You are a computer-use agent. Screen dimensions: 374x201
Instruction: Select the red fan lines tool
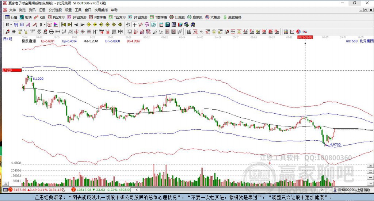point(136,32)
